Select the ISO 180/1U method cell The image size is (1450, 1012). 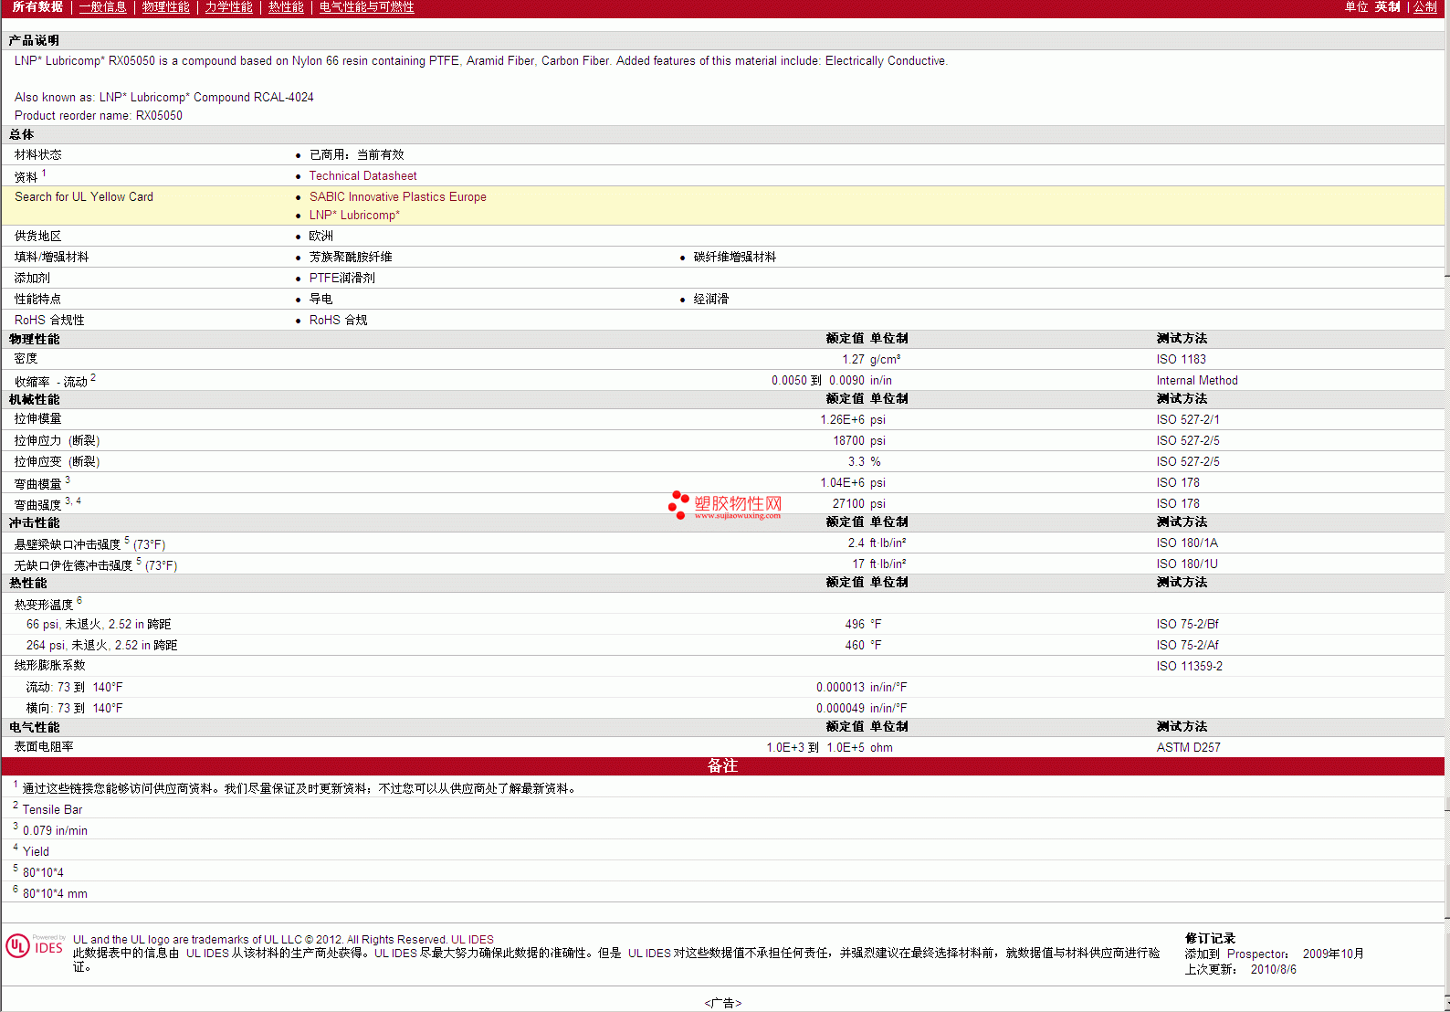tap(1187, 564)
